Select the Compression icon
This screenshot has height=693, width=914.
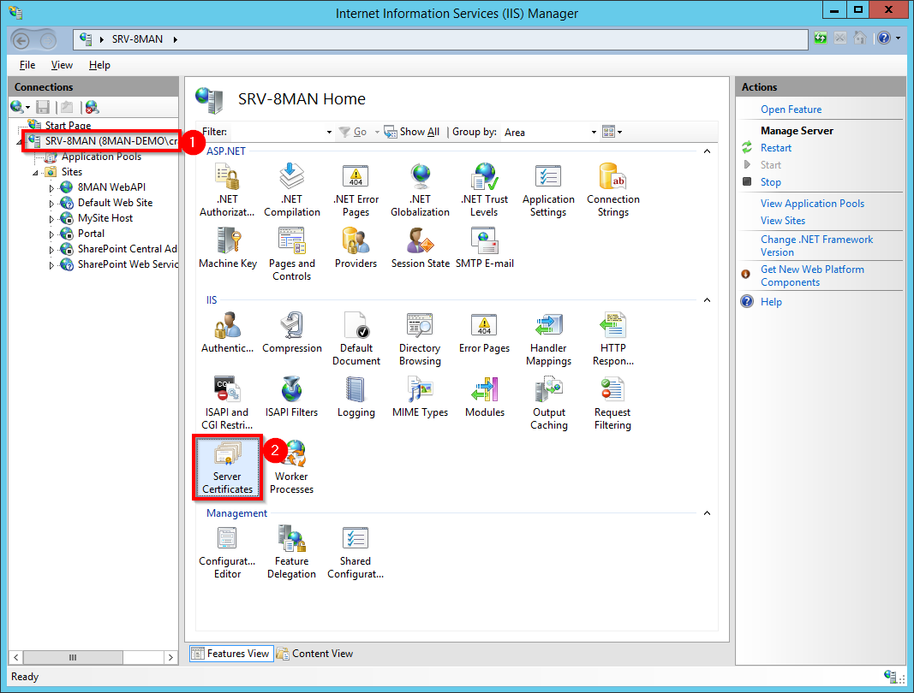pyautogui.click(x=291, y=333)
